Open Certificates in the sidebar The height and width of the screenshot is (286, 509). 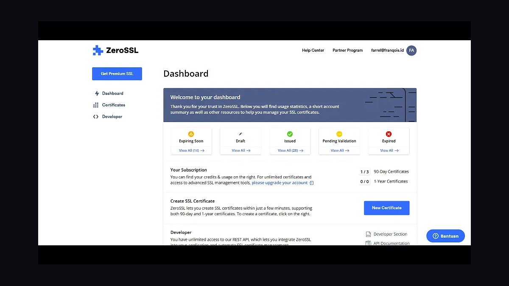point(114,105)
